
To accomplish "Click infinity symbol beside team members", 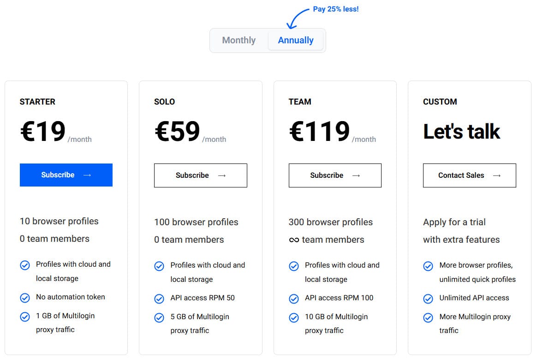I will [x=294, y=240].
